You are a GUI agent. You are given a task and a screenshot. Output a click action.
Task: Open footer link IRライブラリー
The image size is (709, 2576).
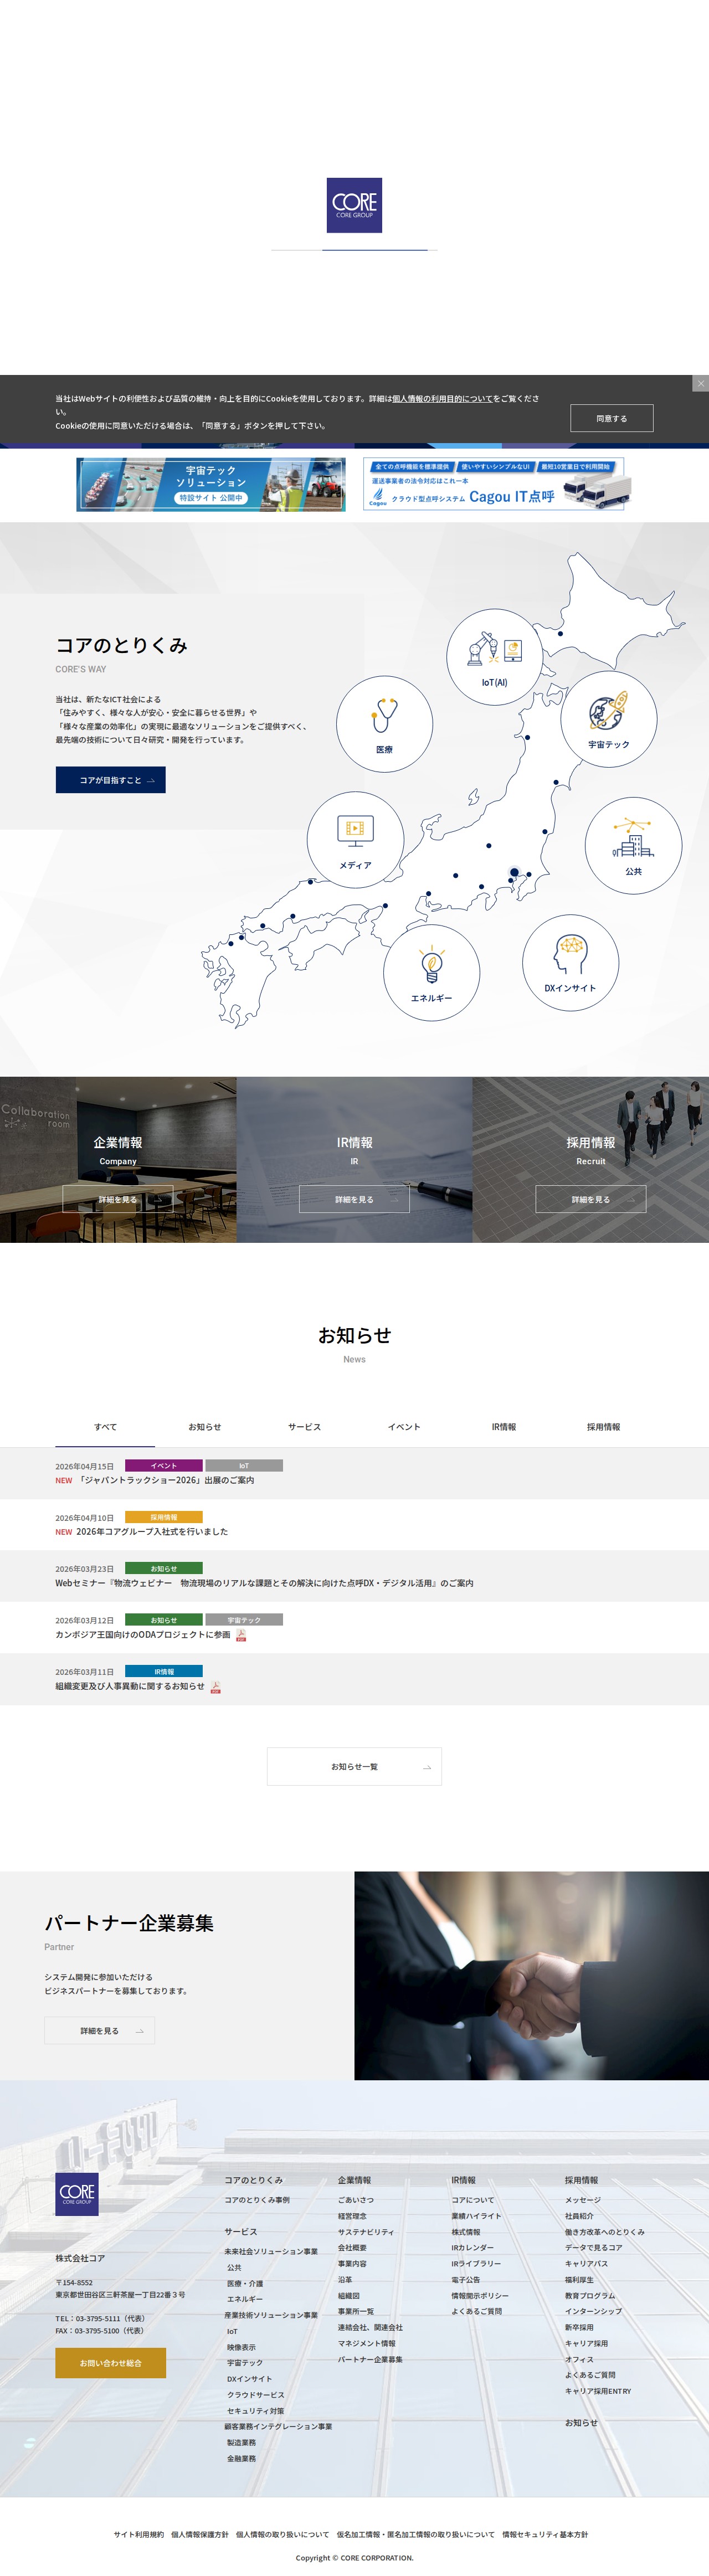click(x=476, y=2263)
